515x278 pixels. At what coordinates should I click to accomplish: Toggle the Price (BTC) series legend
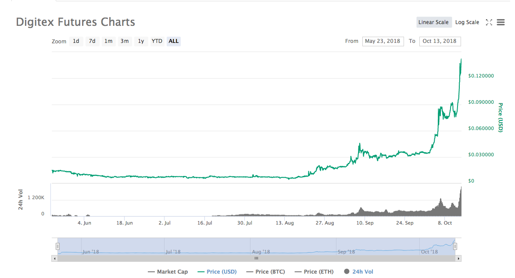pos(265,272)
